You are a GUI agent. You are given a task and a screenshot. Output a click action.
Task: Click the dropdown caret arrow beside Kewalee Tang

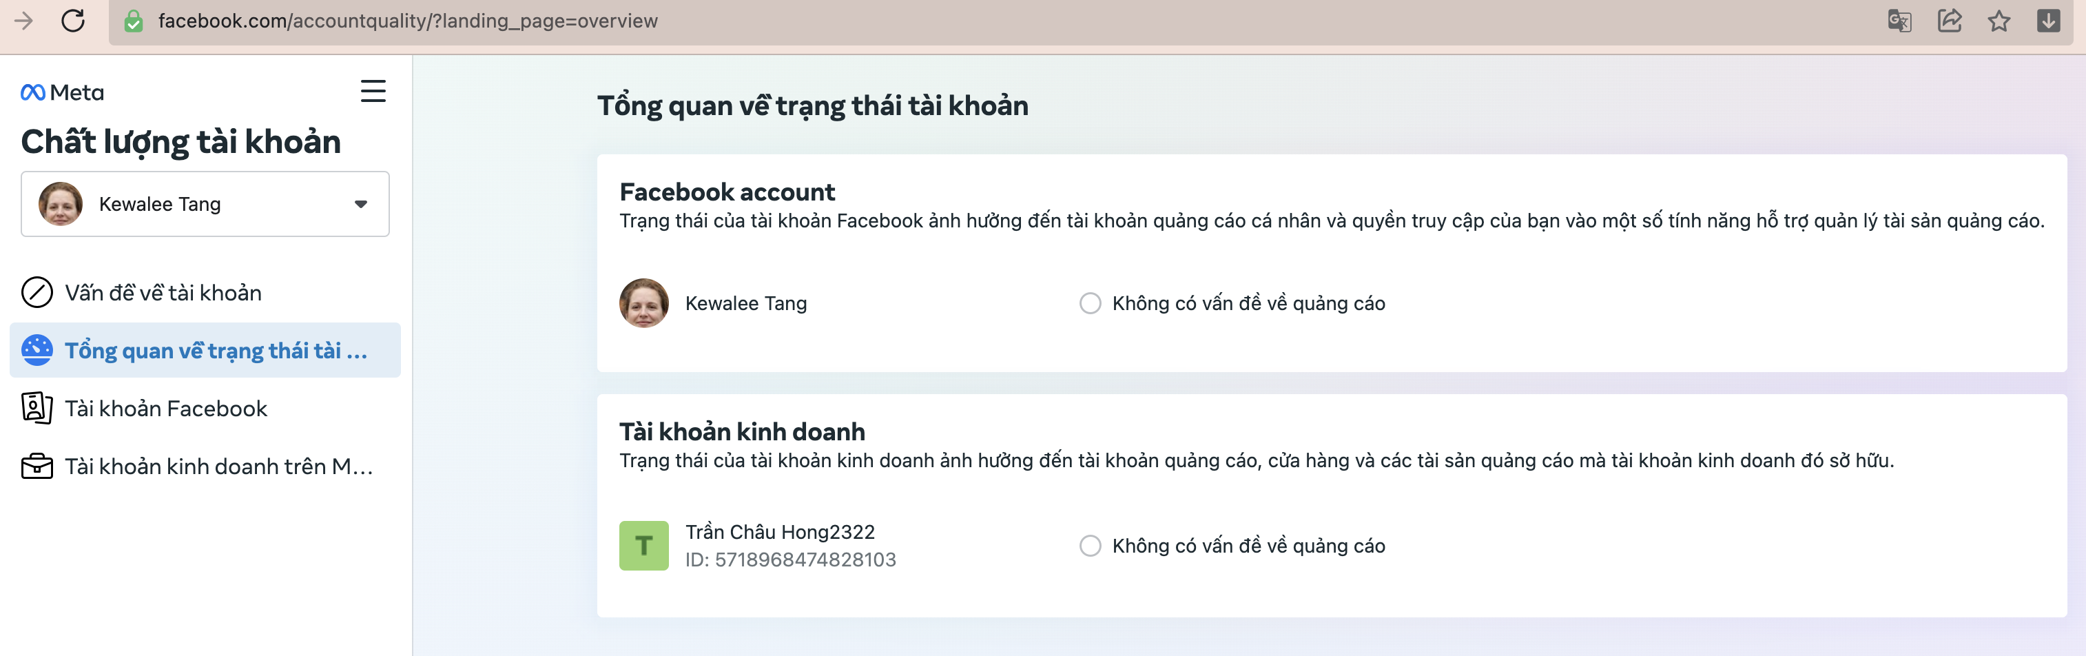click(x=361, y=204)
